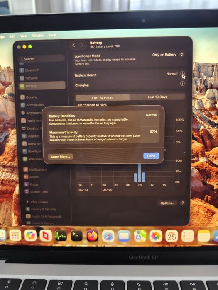Open the Help menu
This screenshot has height=290, width=218.
pyautogui.click(x=53, y=35)
